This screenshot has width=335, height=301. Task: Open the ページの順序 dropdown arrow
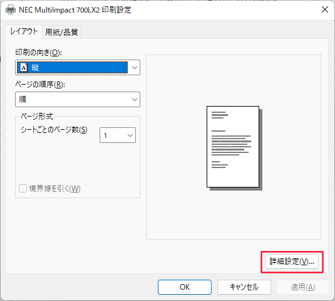pos(135,100)
